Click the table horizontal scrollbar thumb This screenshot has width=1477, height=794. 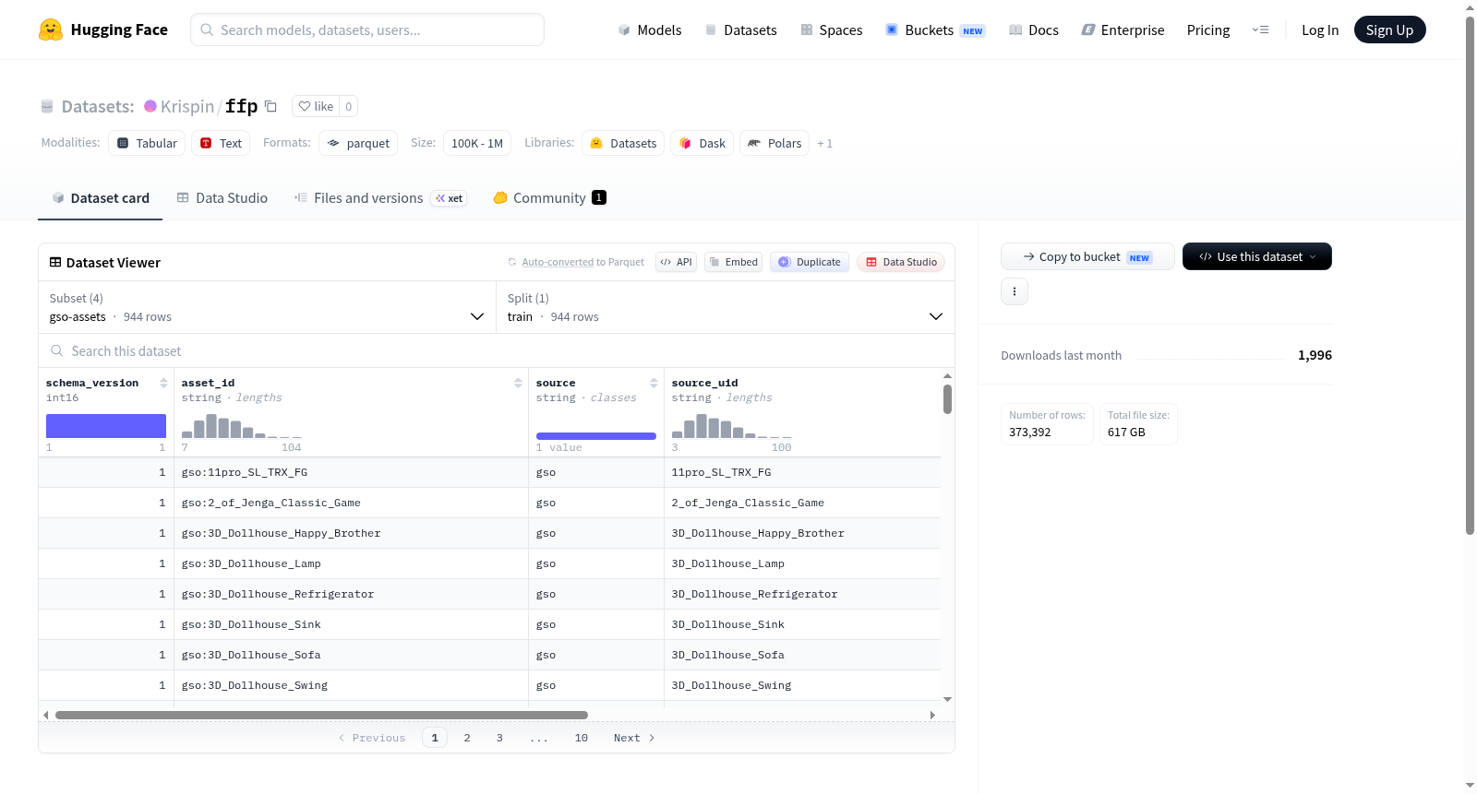pos(321,715)
